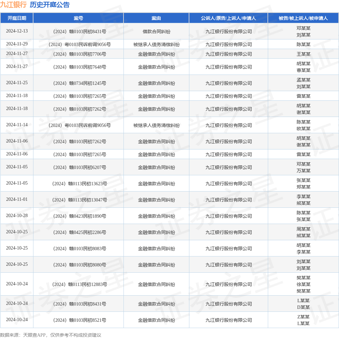Click case number 赣0425民初2286号
Image resolution: width=339 pixels, height=338 pixels.
pyautogui.click(x=80, y=232)
